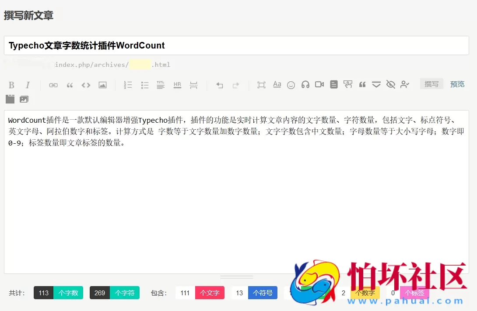The width and height of the screenshot is (477, 311).
Task: Open the Aa text style options
Action: [277, 84]
